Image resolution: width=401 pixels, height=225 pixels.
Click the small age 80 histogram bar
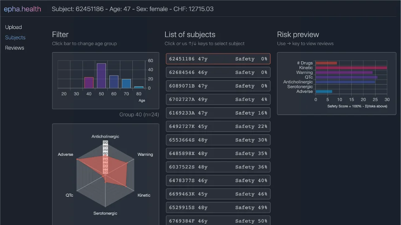tap(139, 87)
